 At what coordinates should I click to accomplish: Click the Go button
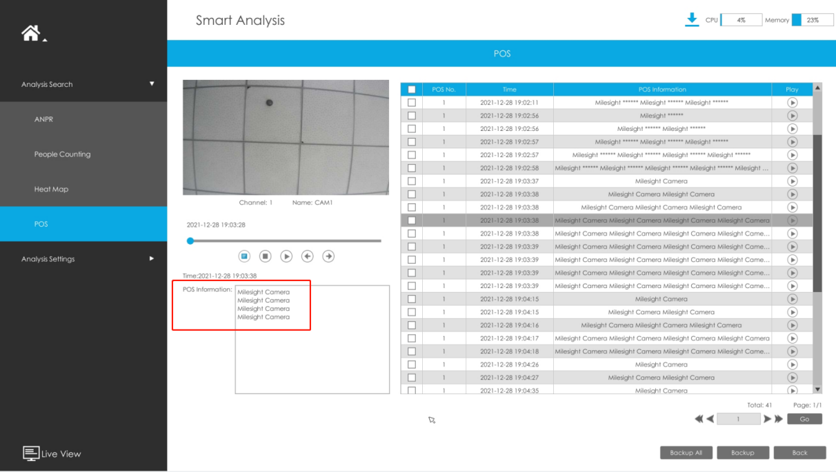coord(805,419)
